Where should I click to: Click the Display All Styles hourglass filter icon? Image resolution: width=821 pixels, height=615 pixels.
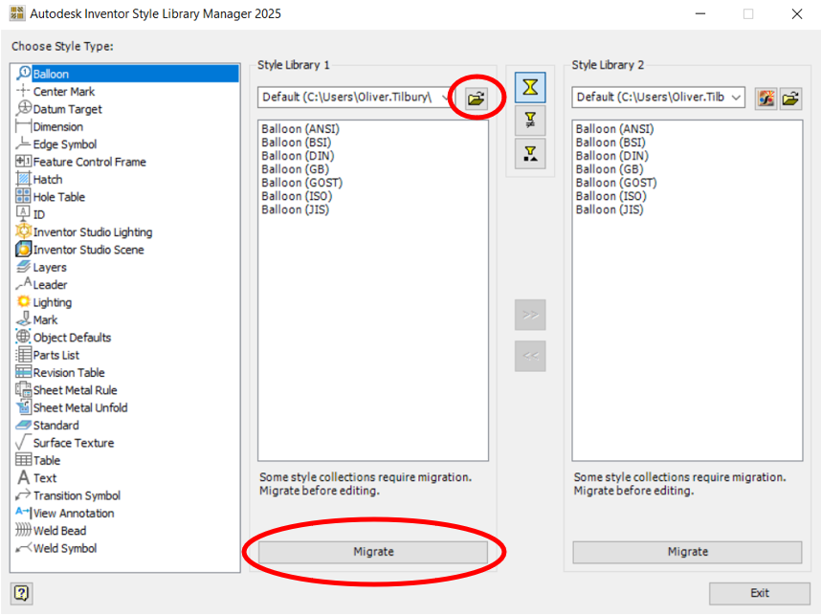(x=530, y=87)
